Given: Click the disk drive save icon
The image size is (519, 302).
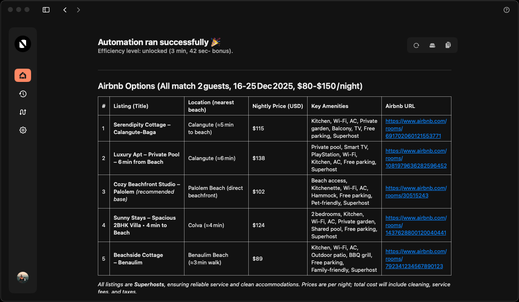Looking at the screenshot, I should pyautogui.click(x=432, y=46).
